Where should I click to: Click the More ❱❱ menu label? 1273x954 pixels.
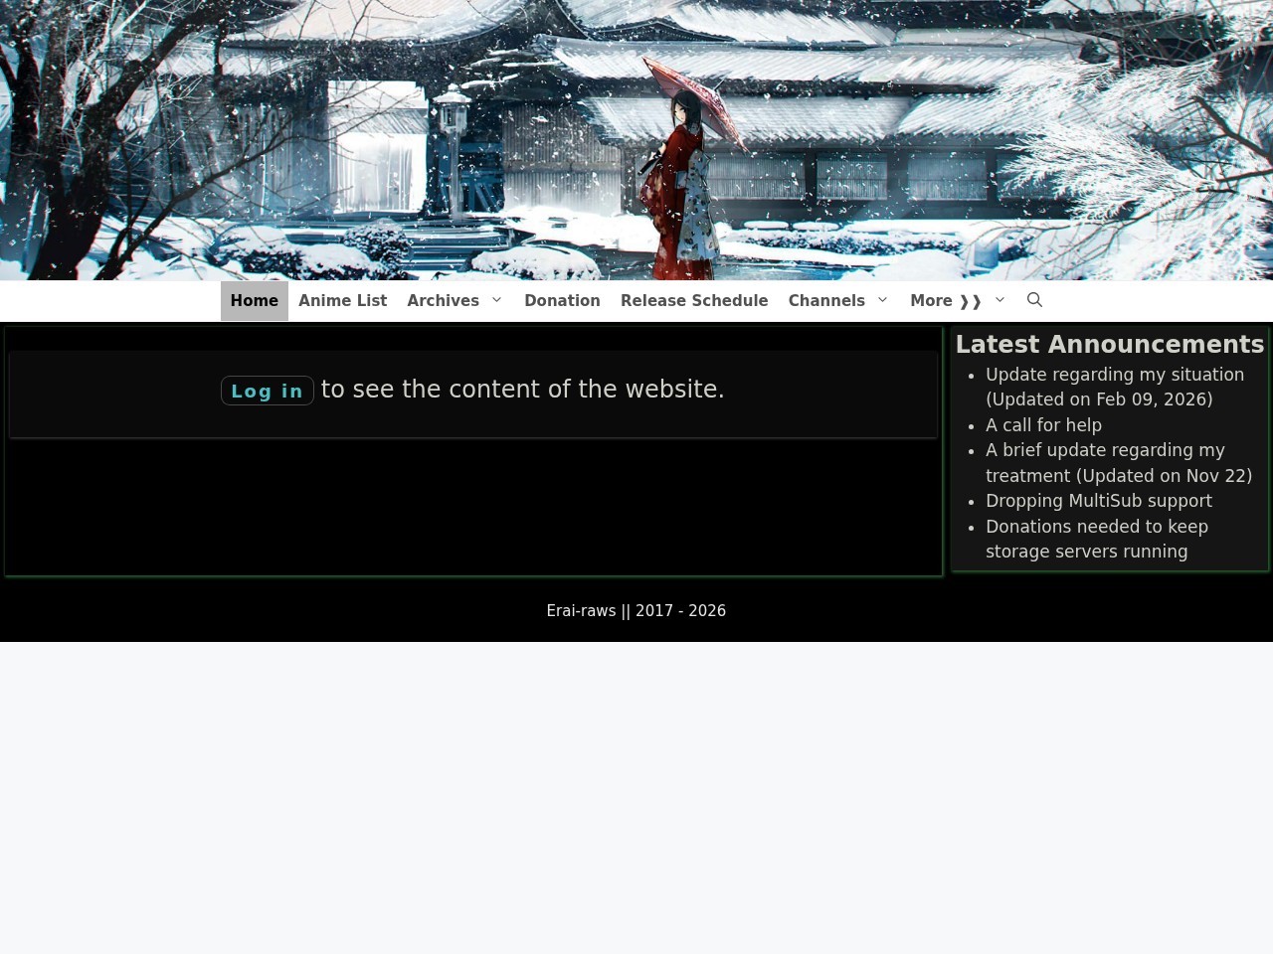tap(945, 301)
